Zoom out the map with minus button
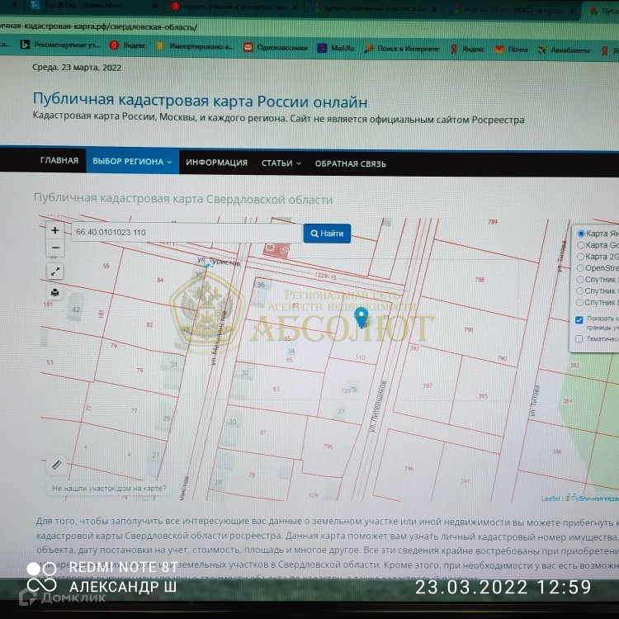619x619 pixels. 55,248
